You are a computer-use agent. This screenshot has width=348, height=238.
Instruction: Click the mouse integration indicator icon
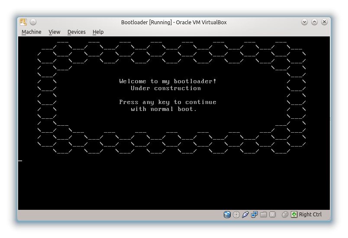pos(285,215)
